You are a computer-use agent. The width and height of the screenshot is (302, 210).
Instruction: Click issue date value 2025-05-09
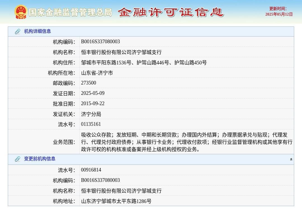tap(93, 93)
